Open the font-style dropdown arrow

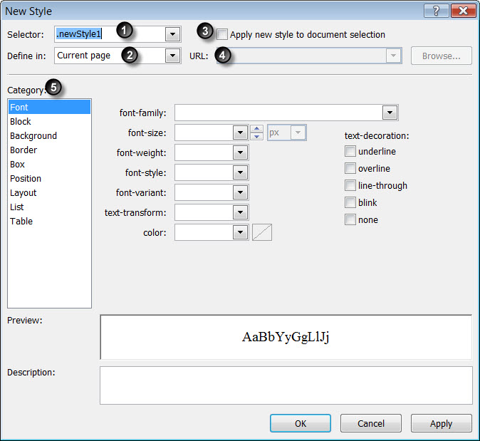240,172
